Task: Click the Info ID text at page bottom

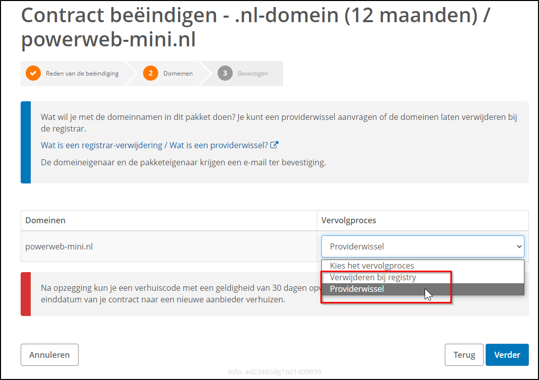Action: click(x=275, y=372)
